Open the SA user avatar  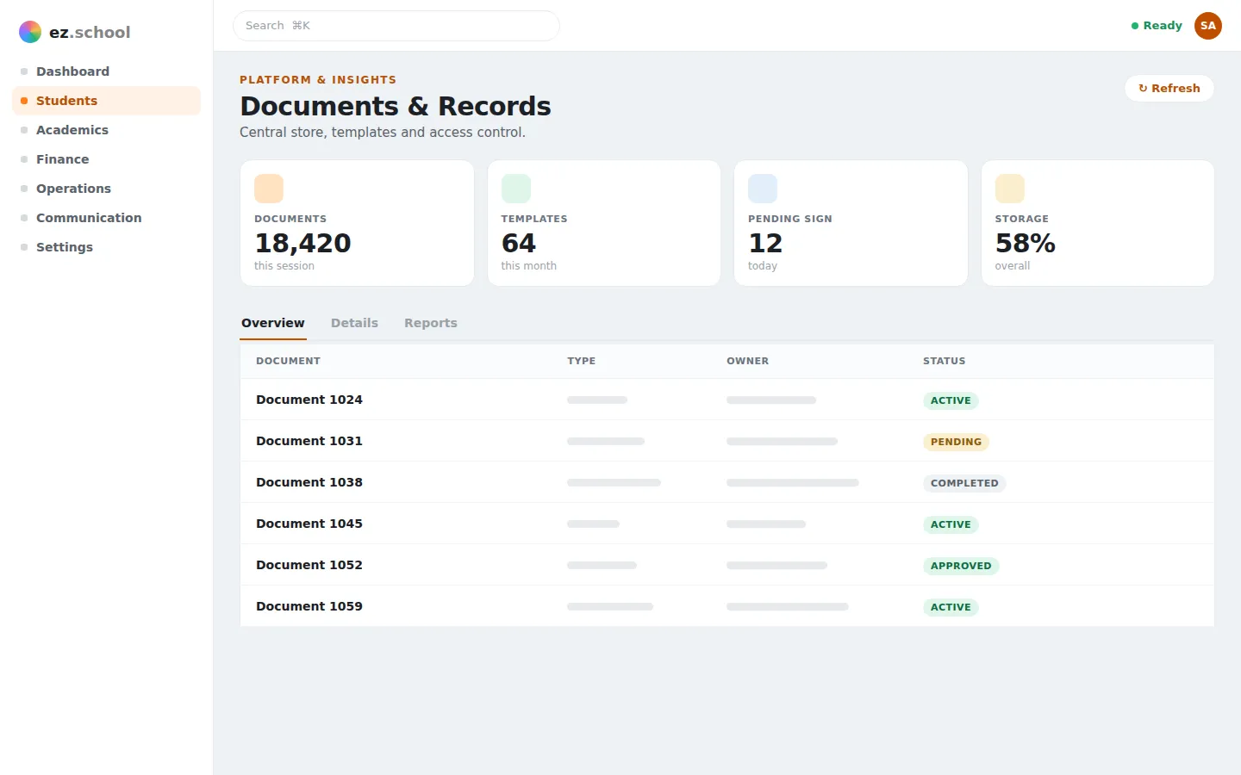(1208, 26)
